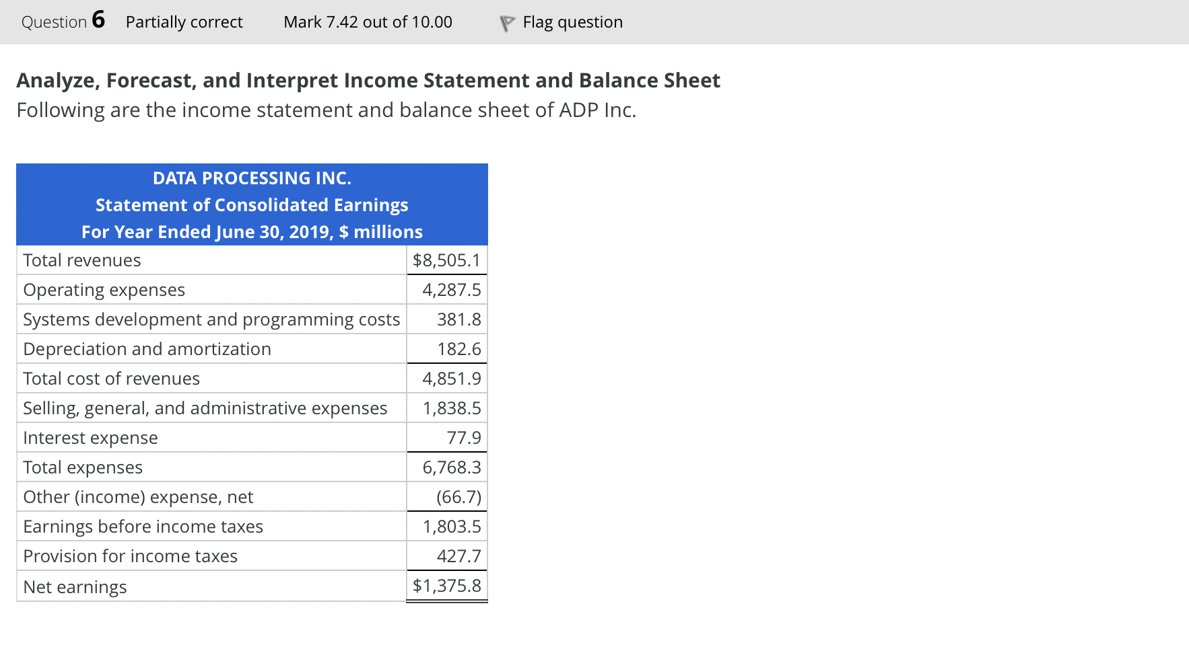
Task: Select the Operating expenses row label
Action: click(104, 290)
